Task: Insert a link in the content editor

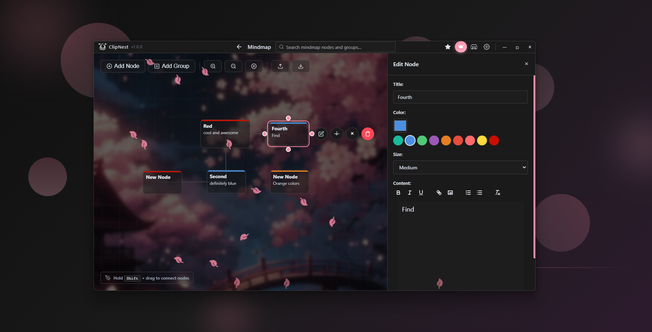Action: (439, 193)
